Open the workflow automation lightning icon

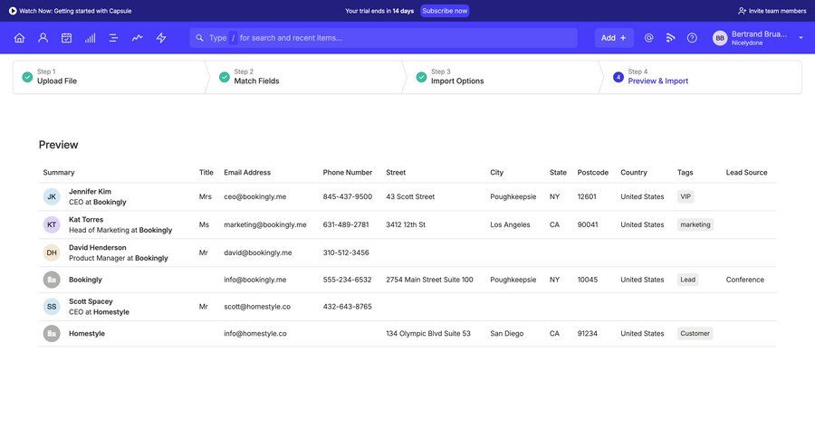click(x=161, y=38)
